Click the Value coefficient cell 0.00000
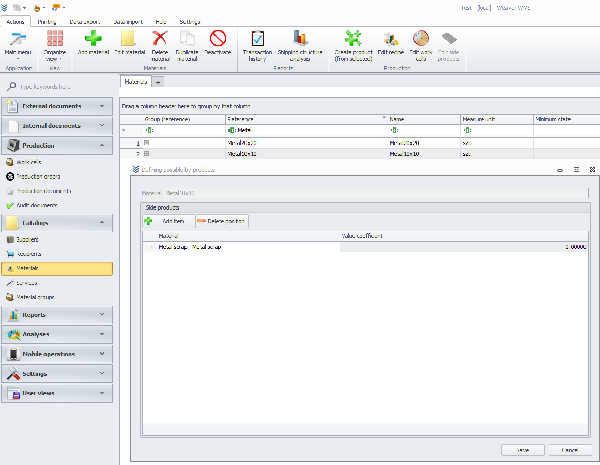The image size is (600, 465). (x=464, y=247)
